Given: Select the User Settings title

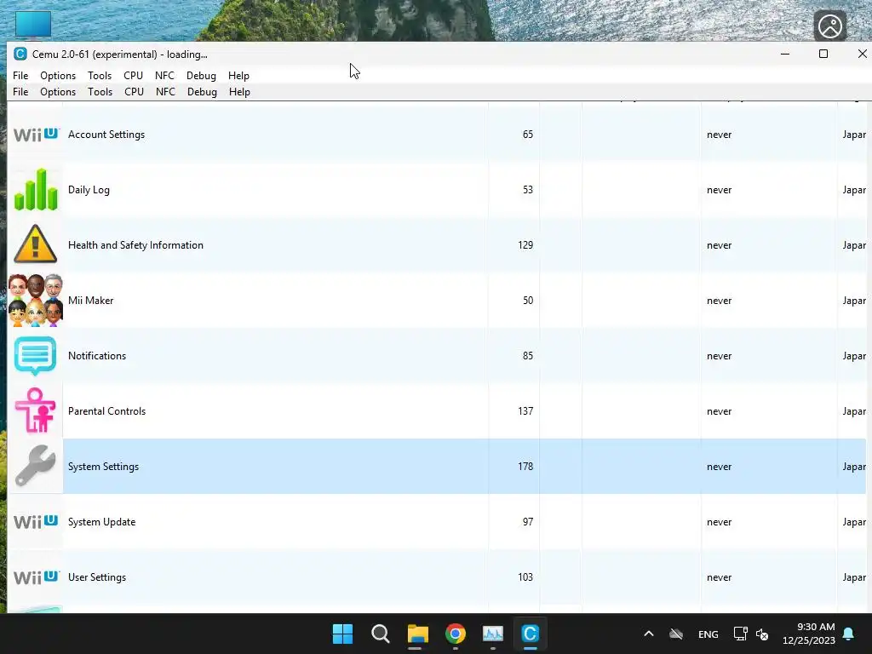Looking at the screenshot, I should (97, 577).
